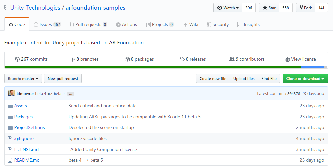Click the contributors people icon

point(232,59)
